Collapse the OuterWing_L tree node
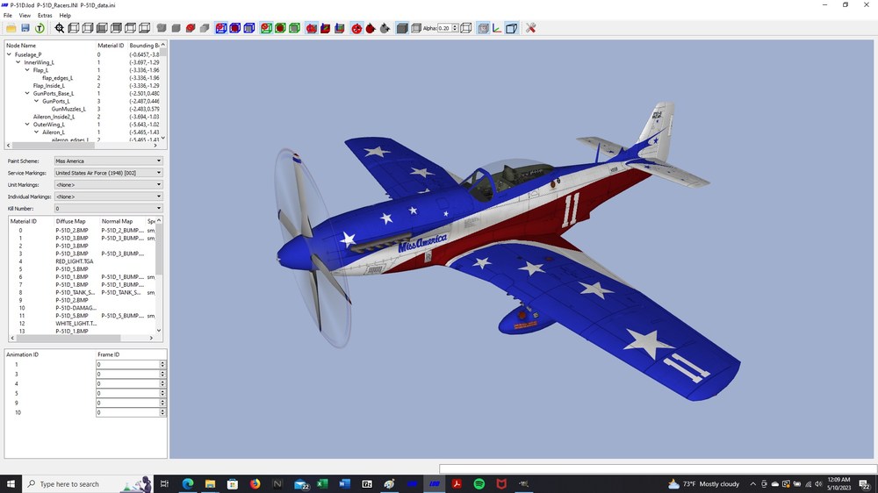Viewport: 878px width, 493px height. click(27, 125)
